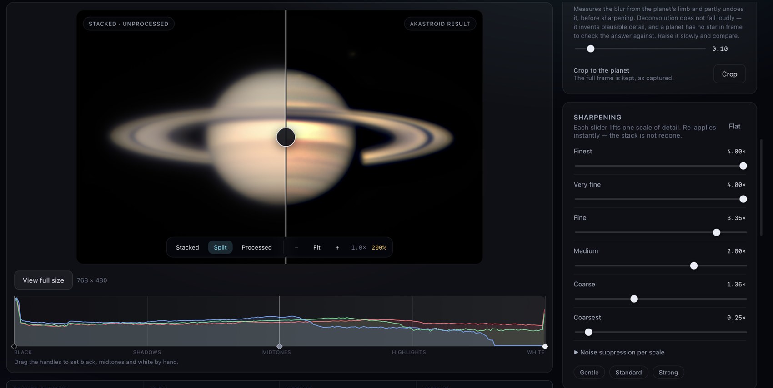The width and height of the screenshot is (773, 388).
Task: Click the 'SHADOWS' histogram label
Action: 147,352
